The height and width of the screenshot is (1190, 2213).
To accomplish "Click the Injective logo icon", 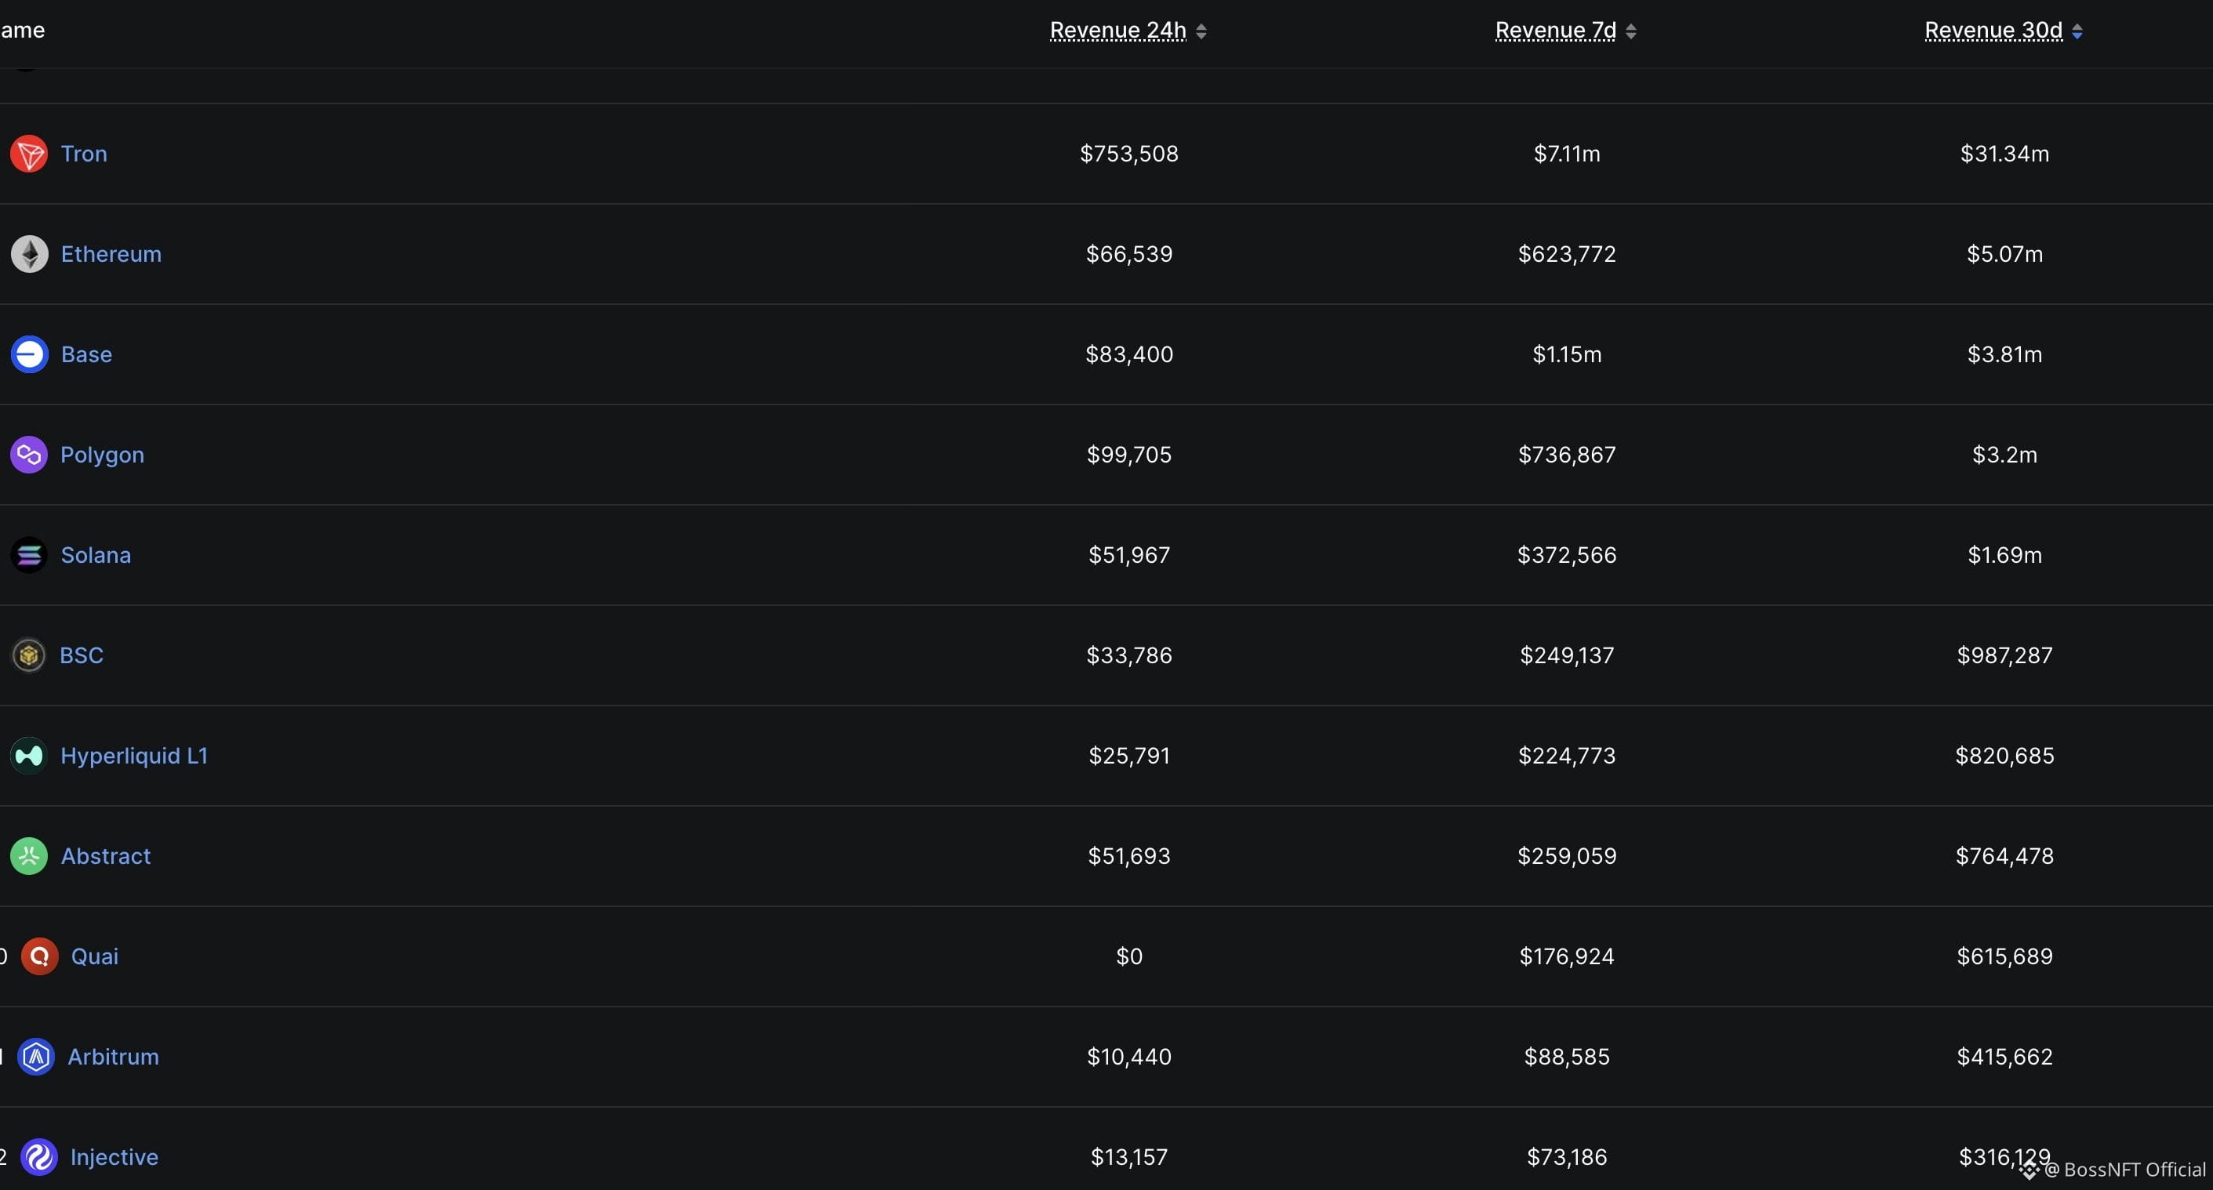I will (38, 1157).
